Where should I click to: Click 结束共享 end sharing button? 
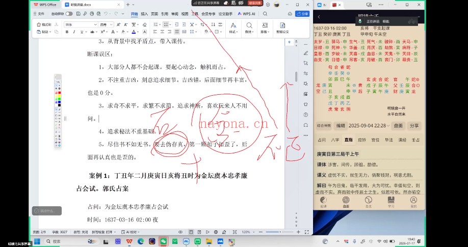coord(254,3)
